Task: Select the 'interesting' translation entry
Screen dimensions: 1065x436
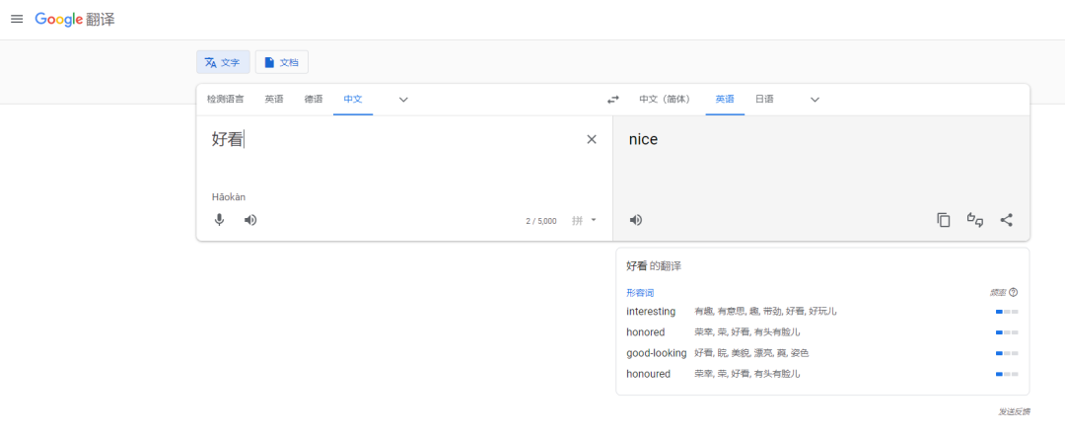Action: click(651, 311)
